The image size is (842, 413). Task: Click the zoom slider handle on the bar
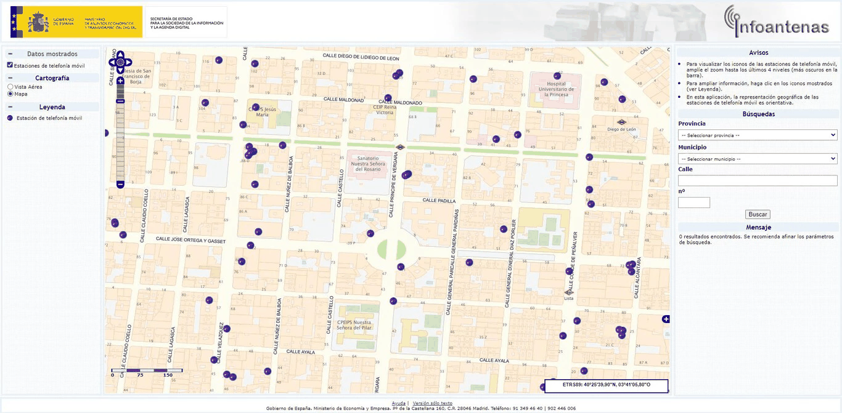tap(120, 101)
